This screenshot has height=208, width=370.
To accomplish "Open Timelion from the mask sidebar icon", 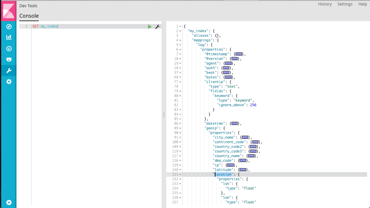I will (x=9, y=59).
